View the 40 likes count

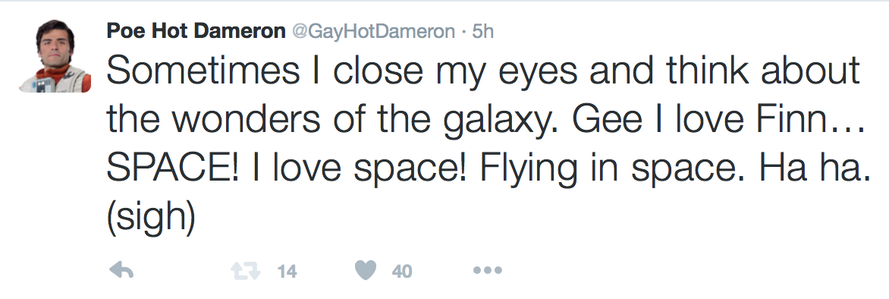pyautogui.click(x=402, y=272)
